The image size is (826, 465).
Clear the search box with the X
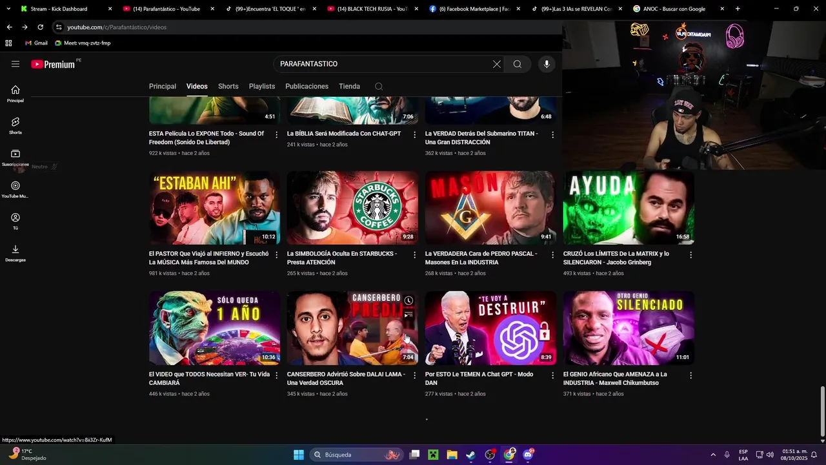tap(496, 64)
